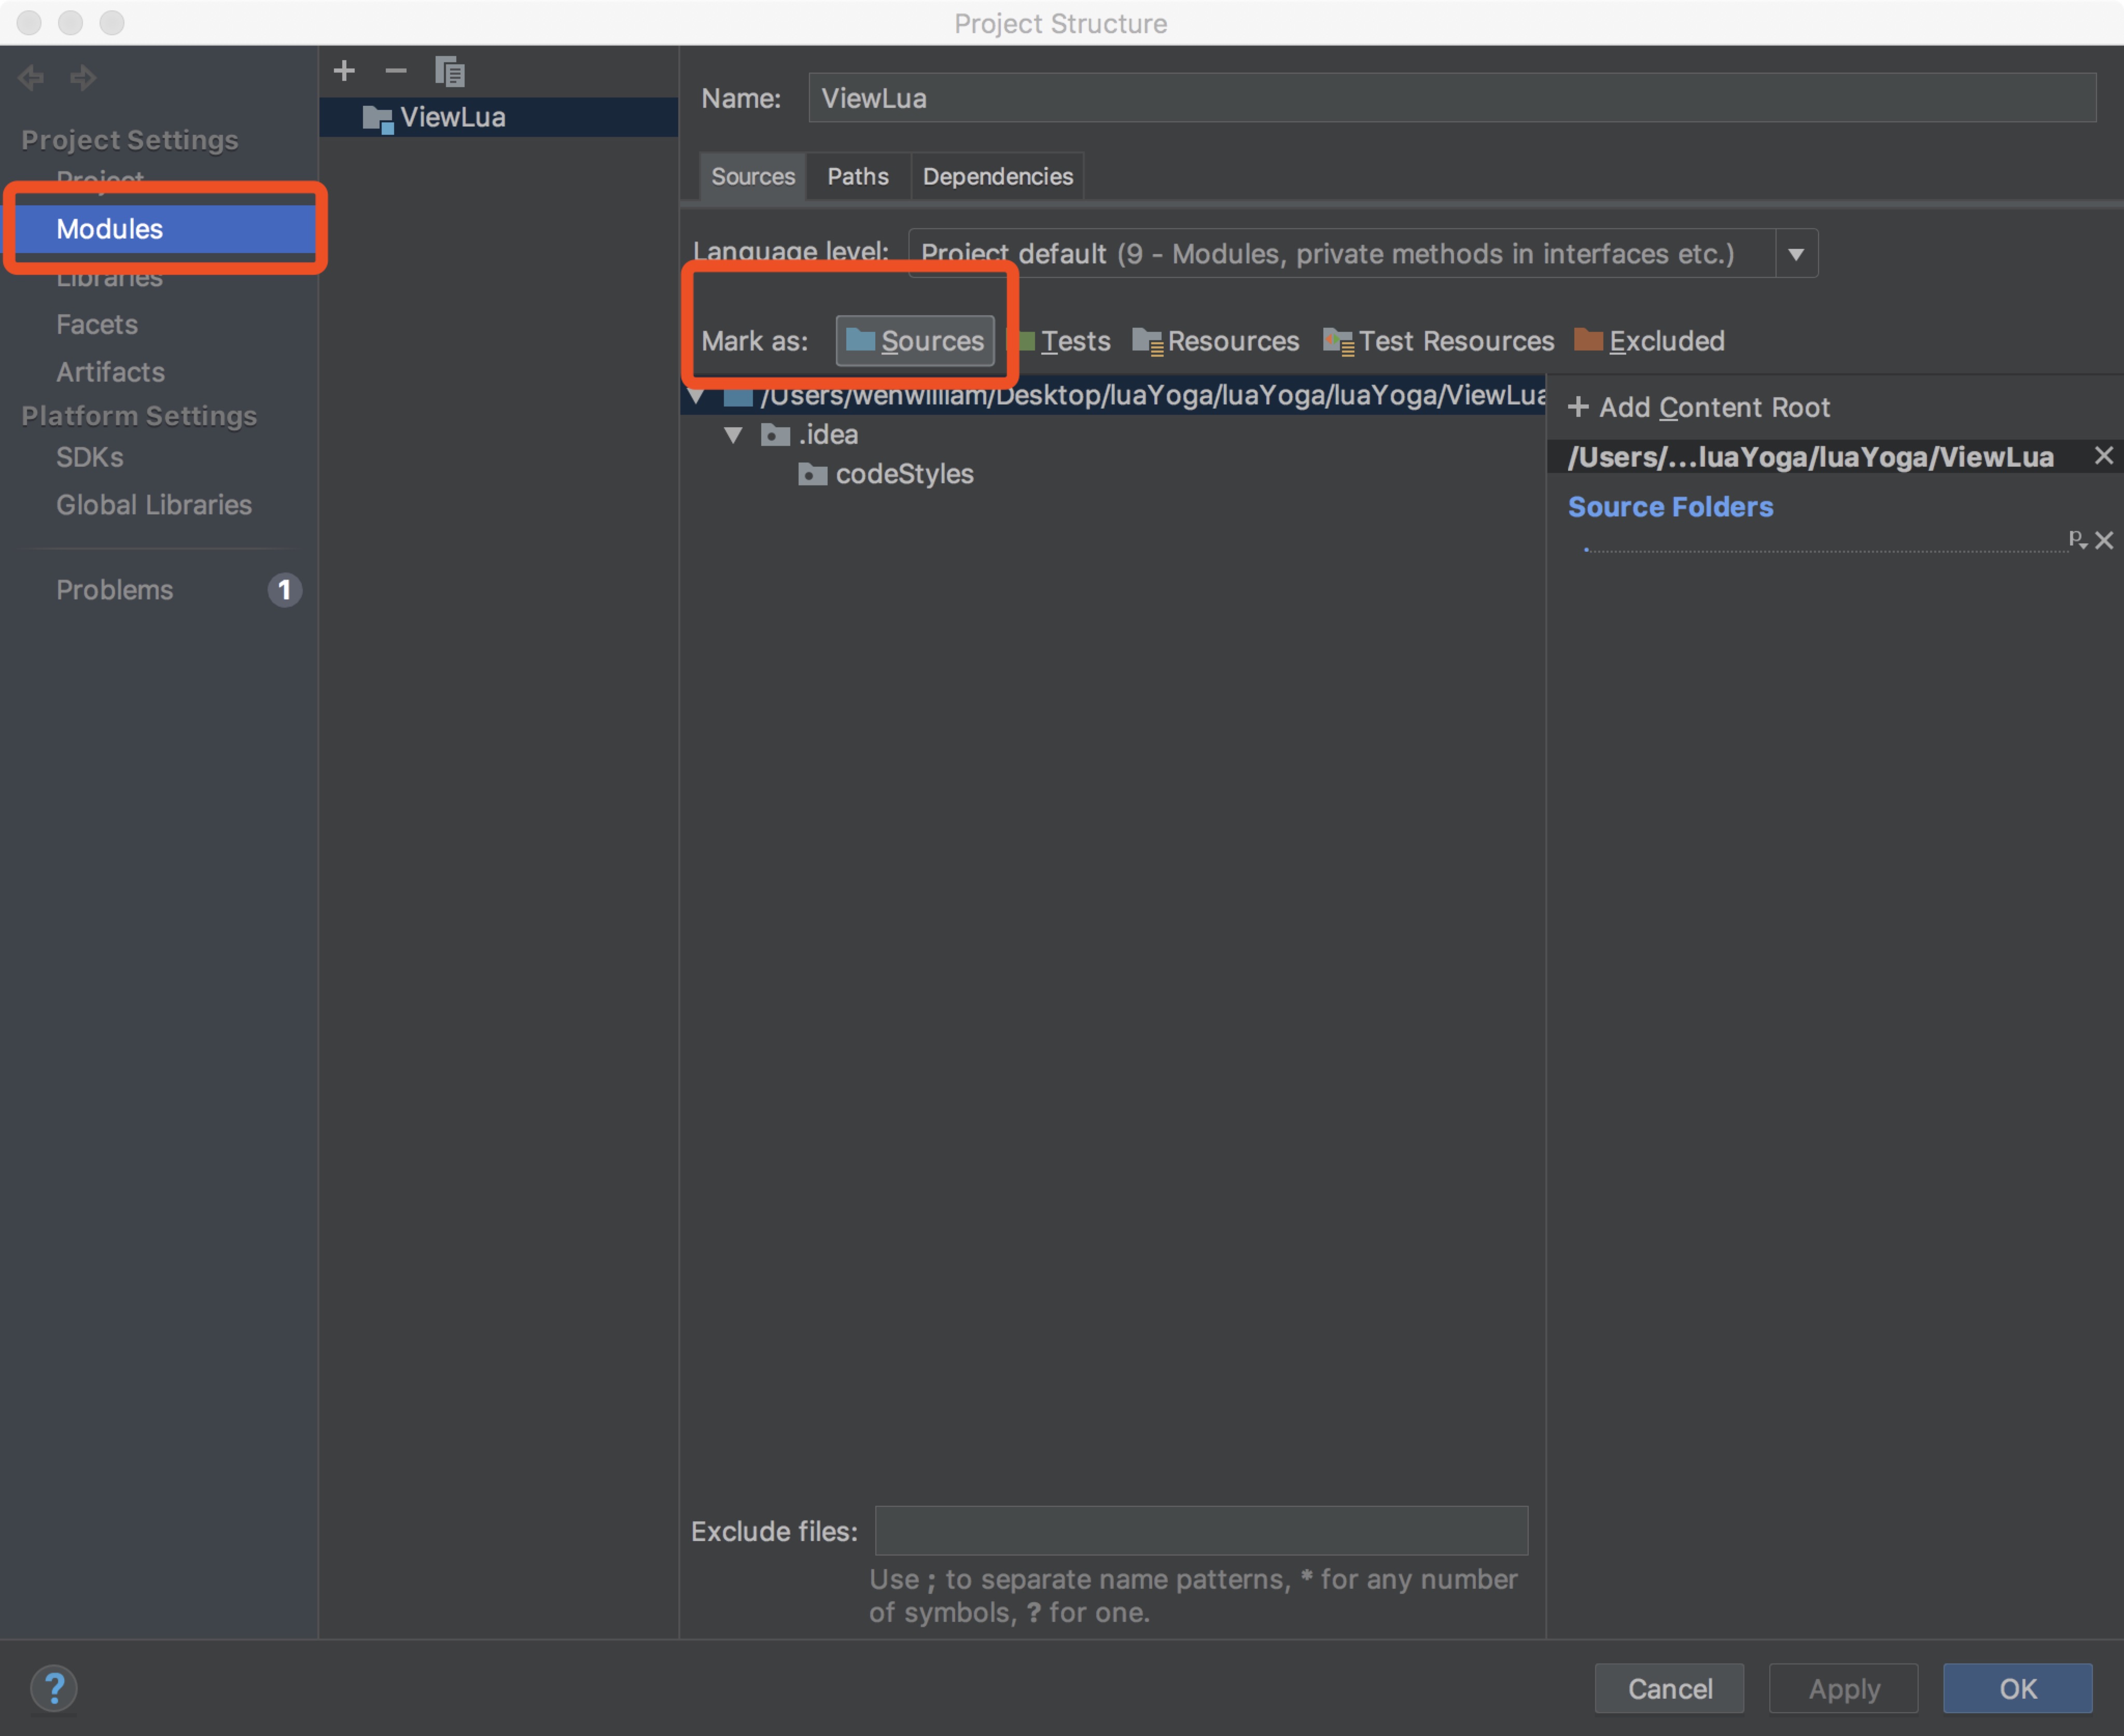Image resolution: width=2124 pixels, height=1736 pixels.
Task: Switch to the Dependencies tab
Action: pos(997,177)
